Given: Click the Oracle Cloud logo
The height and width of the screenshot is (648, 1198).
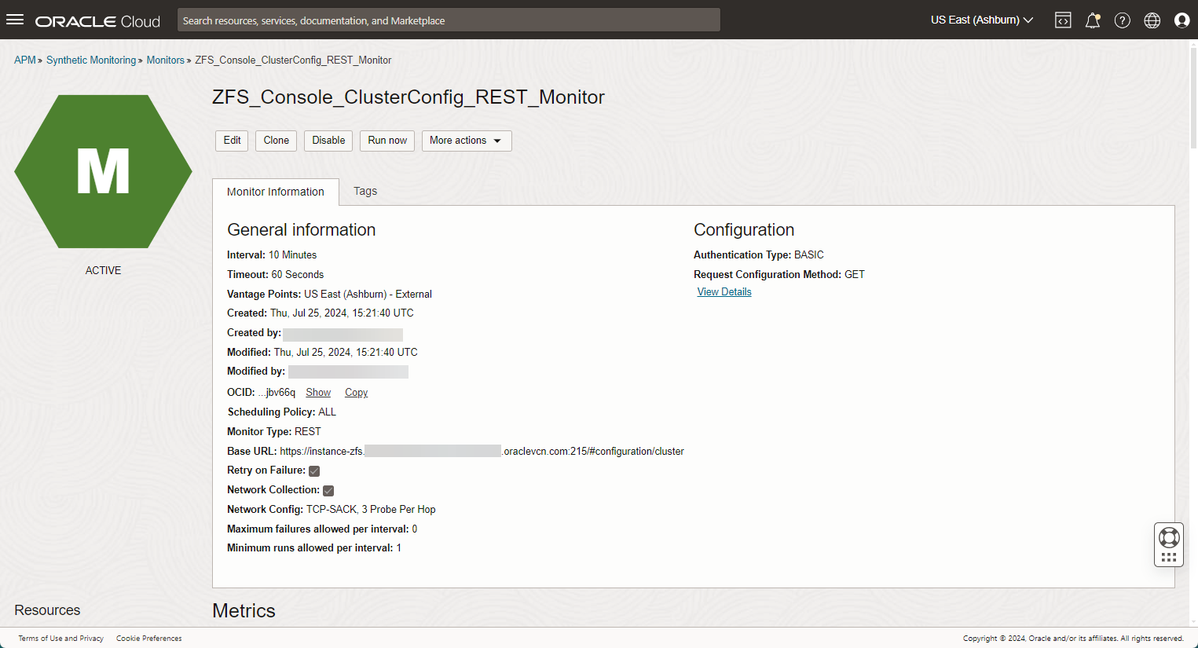Looking at the screenshot, I should point(97,20).
